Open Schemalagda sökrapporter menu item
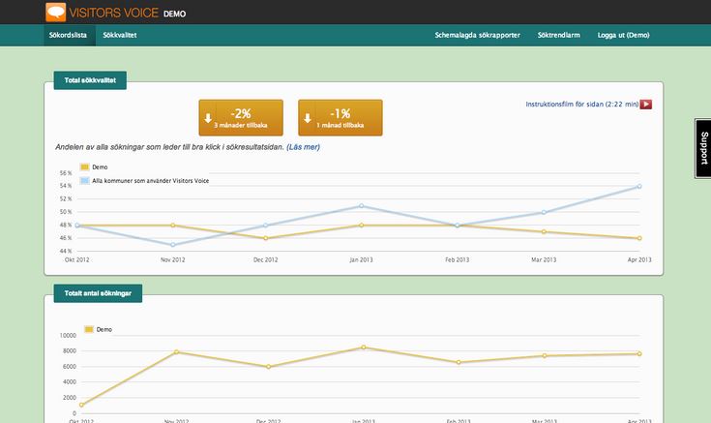The image size is (711, 423). point(478,35)
